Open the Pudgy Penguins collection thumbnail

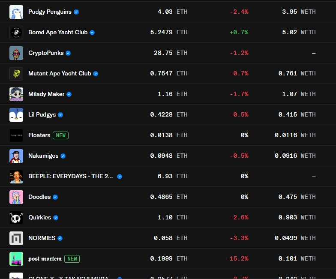click(x=16, y=12)
